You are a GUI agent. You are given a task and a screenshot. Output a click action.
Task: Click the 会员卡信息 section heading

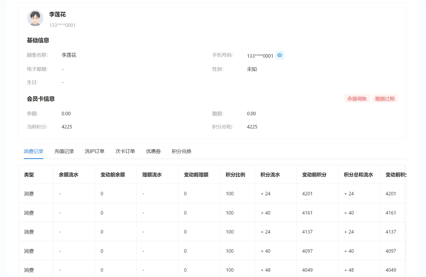(x=41, y=99)
